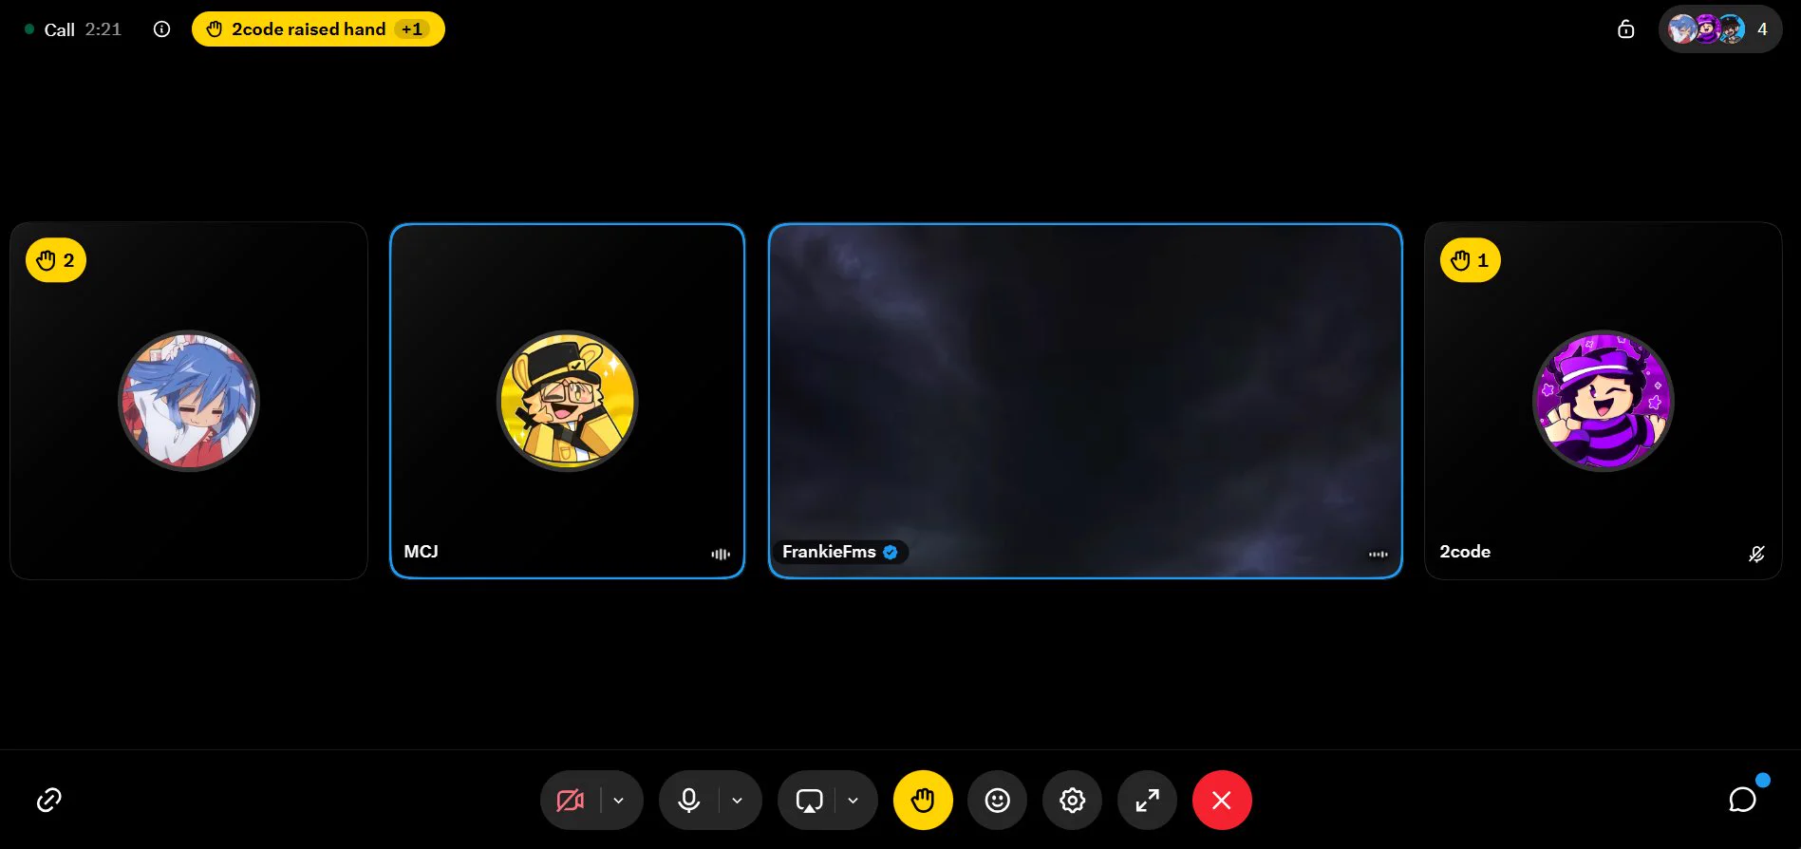Viewport: 1801px width, 849px height.
Task: Click the raised hand badge numbered 2
Action: 56,260
